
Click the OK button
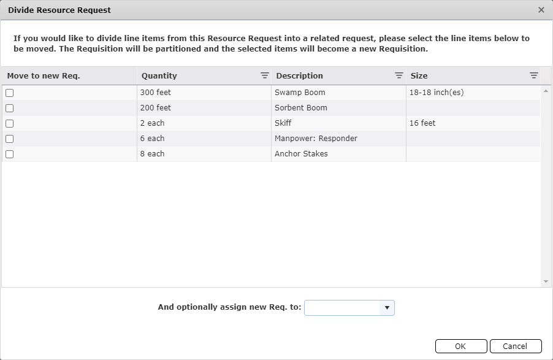coord(460,345)
